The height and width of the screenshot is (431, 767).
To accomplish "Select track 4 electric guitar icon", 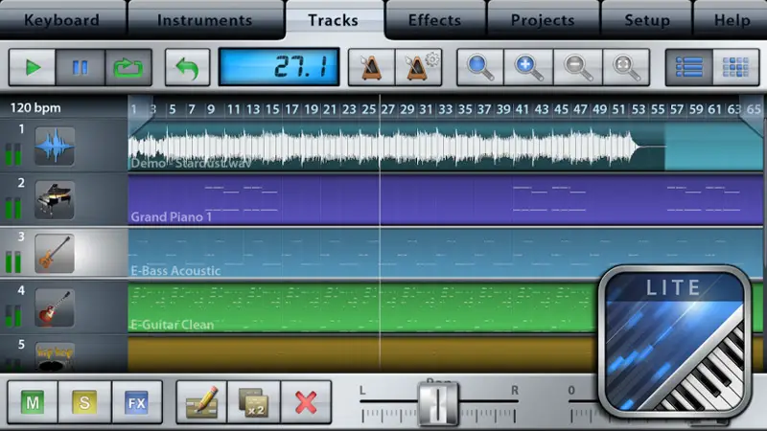I will 55,307.
